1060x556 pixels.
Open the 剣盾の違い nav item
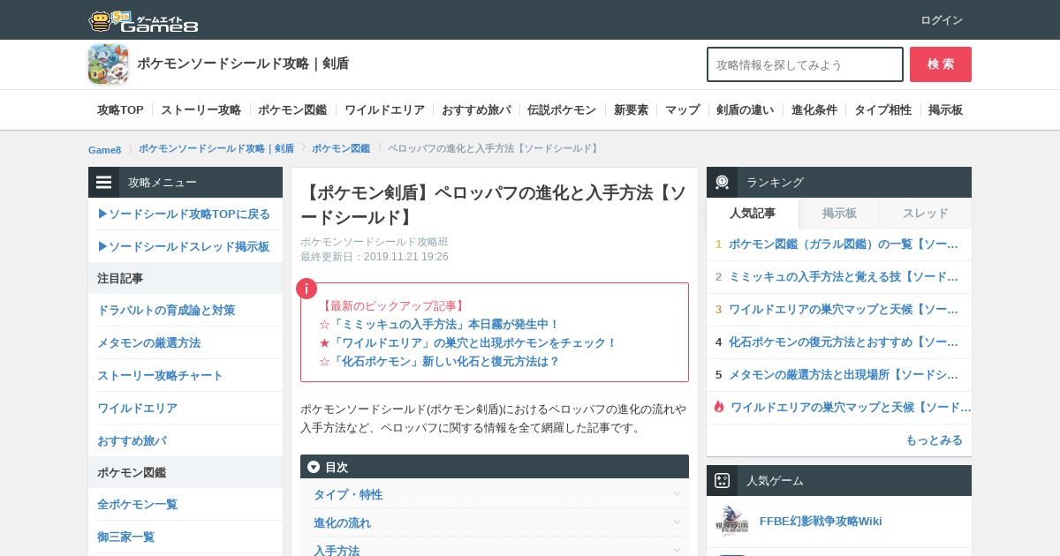[745, 110]
